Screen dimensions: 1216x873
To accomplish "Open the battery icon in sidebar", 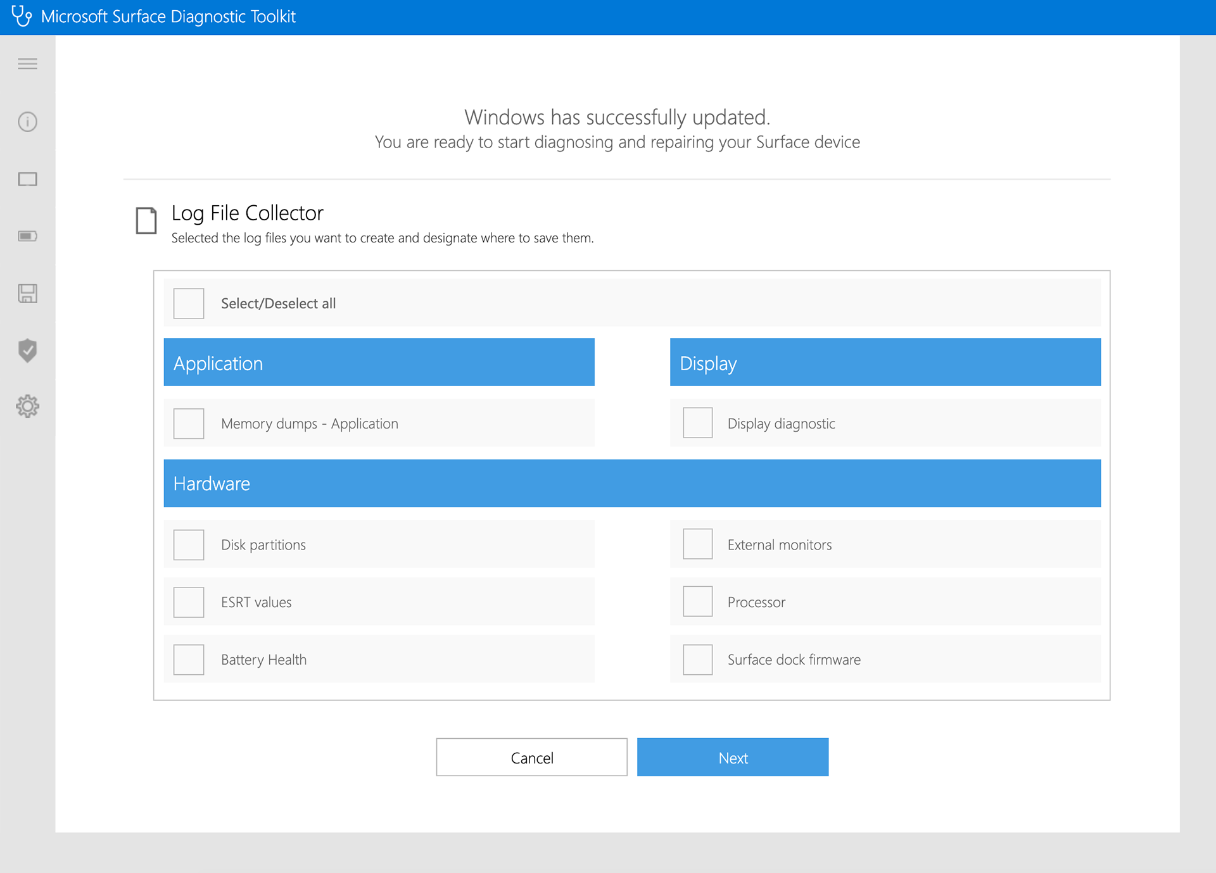I will click(x=27, y=236).
